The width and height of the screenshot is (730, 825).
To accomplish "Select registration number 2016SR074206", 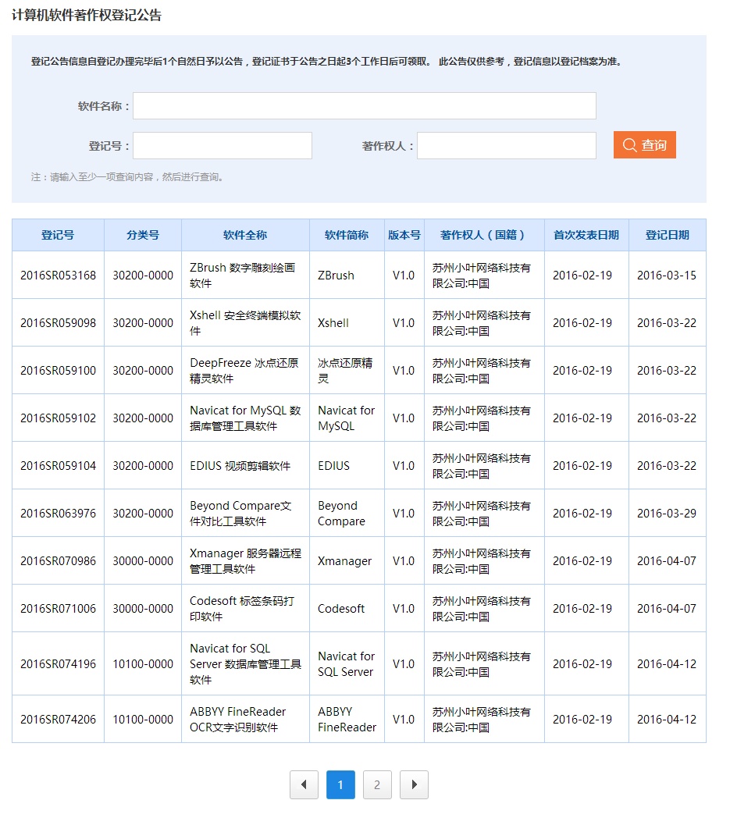I will pyautogui.click(x=58, y=720).
